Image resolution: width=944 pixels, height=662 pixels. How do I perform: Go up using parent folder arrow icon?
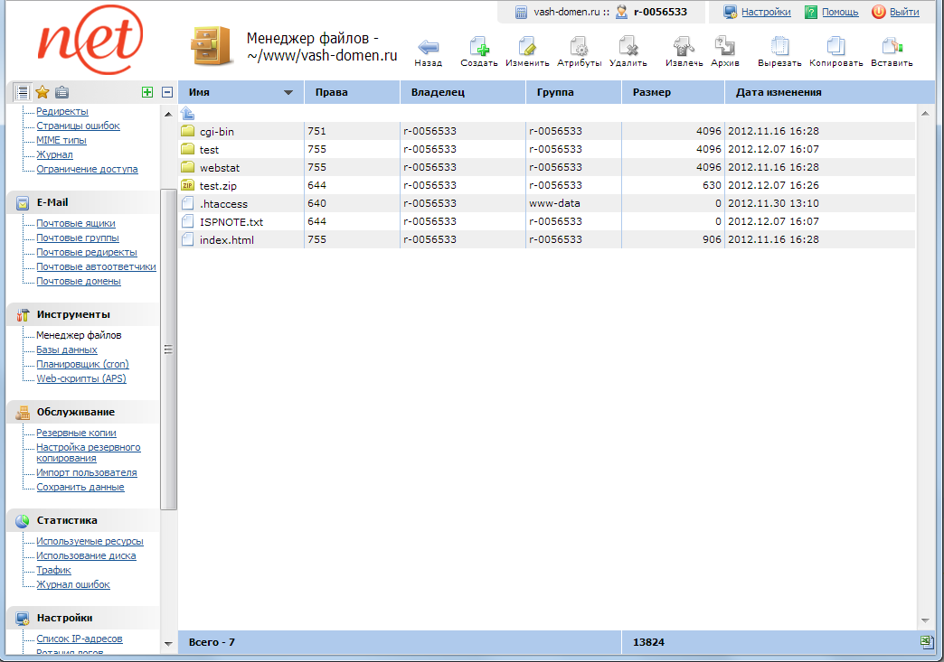[x=188, y=113]
